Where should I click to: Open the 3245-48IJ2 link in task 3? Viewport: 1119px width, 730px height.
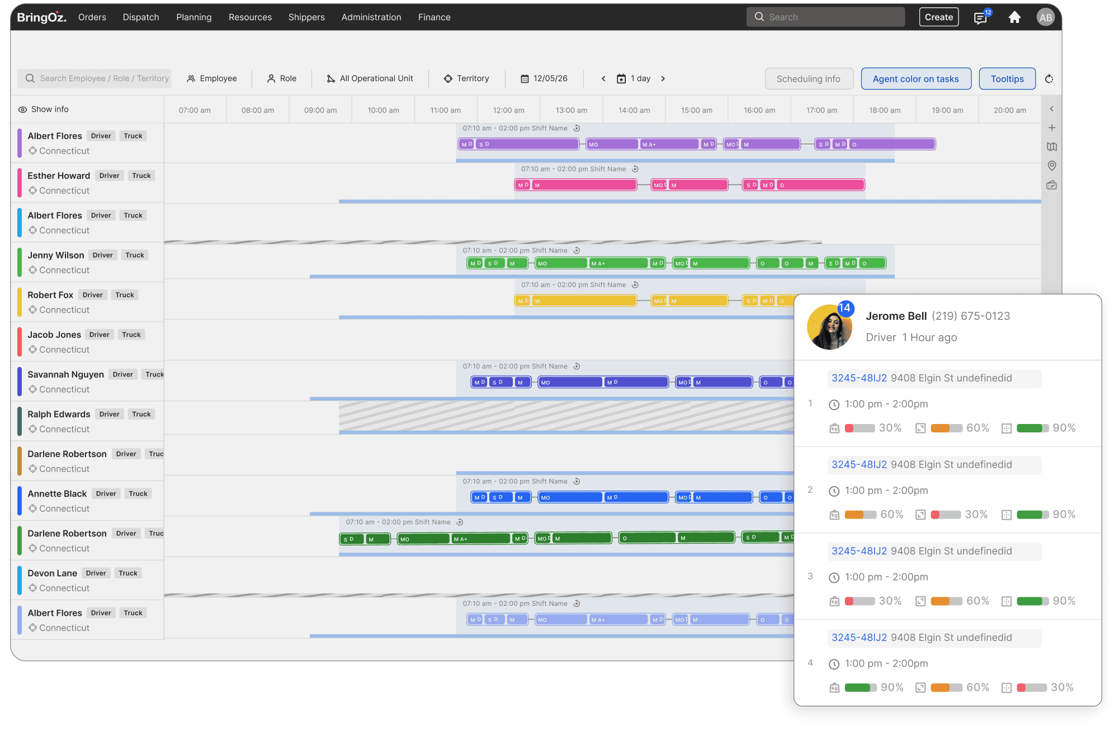[x=859, y=551]
